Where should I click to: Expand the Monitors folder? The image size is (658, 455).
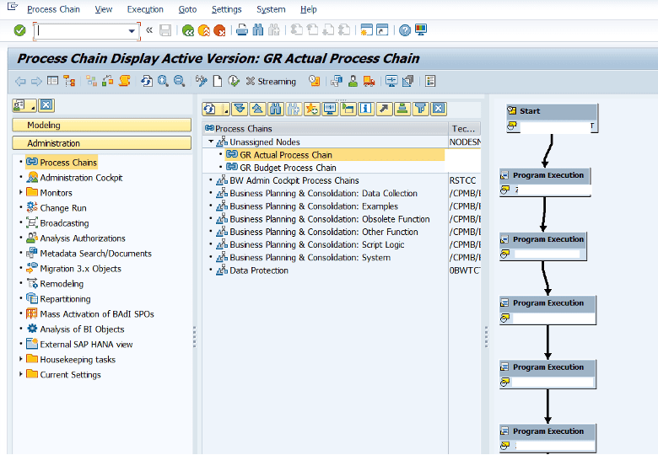20,193
